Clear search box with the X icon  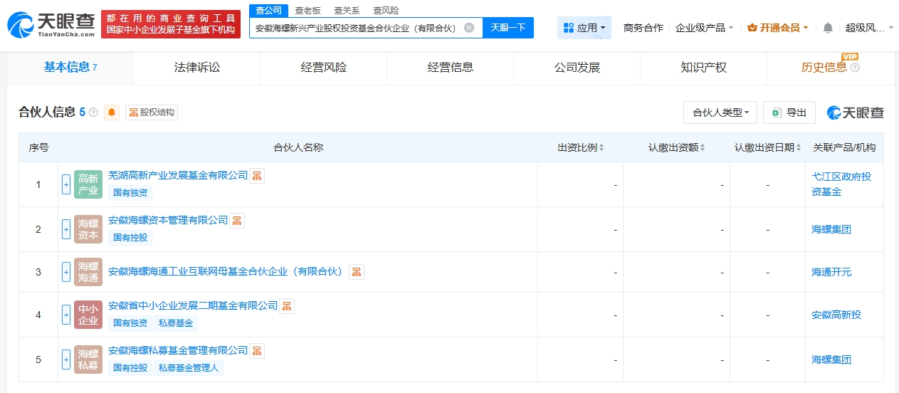pyautogui.click(x=469, y=28)
